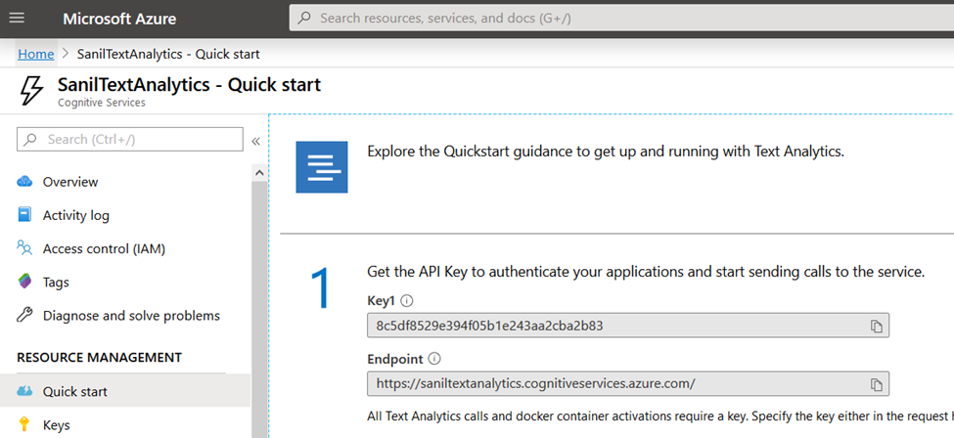
Task: Click the SanilTextAnalytics - Quick start breadcrumb
Action: (x=168, y=54)
